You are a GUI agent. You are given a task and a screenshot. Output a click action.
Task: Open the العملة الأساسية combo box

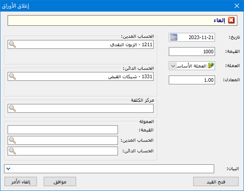pos(192,66)
